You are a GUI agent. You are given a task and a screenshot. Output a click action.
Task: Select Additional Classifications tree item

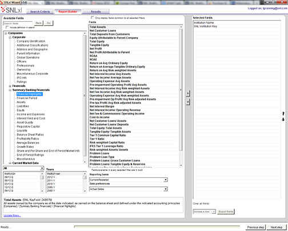pyautogui.click(x=33, y=45)
